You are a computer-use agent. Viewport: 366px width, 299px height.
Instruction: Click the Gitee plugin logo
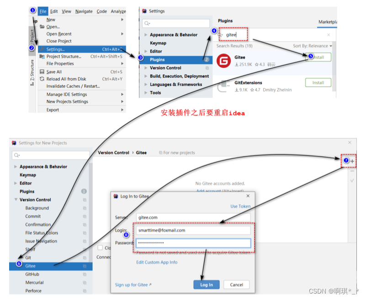[x=223, y=61]
